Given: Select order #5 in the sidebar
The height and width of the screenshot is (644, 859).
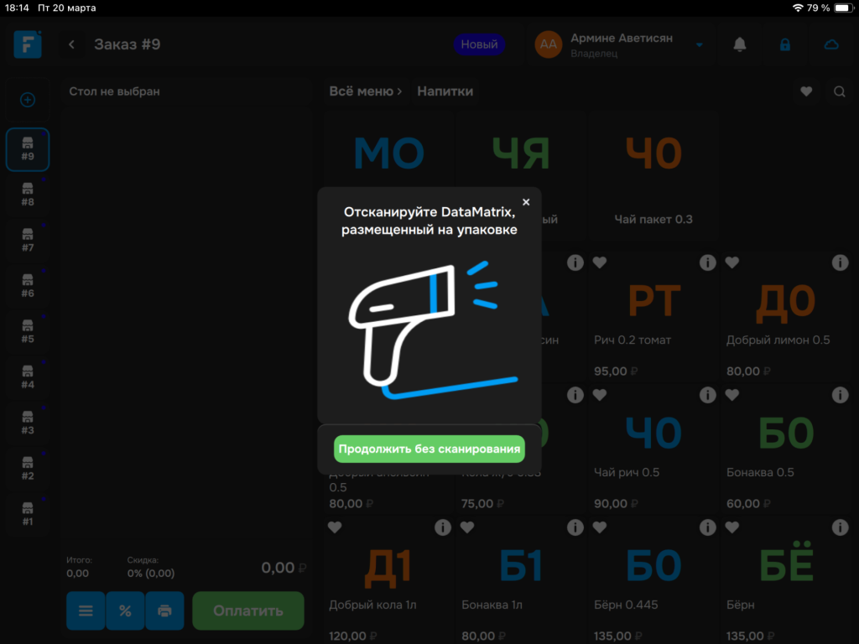Looking at the screenshot, I should [x=28, y=332].
